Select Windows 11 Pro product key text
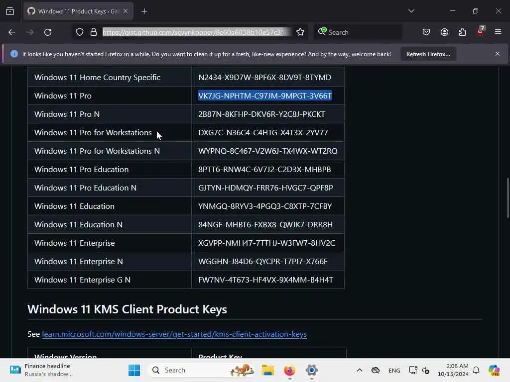The width and height of the screenshot is (510, 382). [265, 96]
